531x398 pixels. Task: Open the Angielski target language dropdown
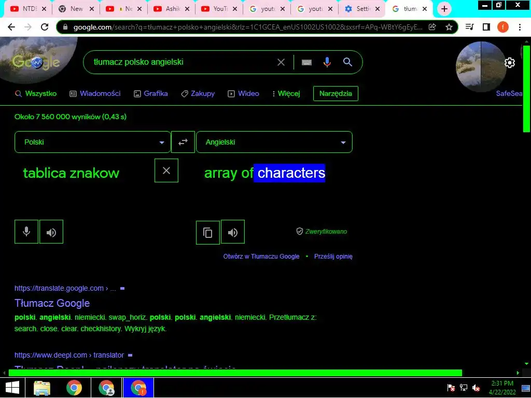[x=274, y=142]
